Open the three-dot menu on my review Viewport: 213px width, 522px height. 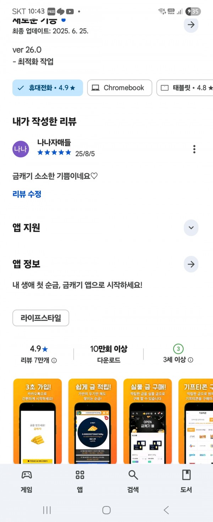coord(194,149)
